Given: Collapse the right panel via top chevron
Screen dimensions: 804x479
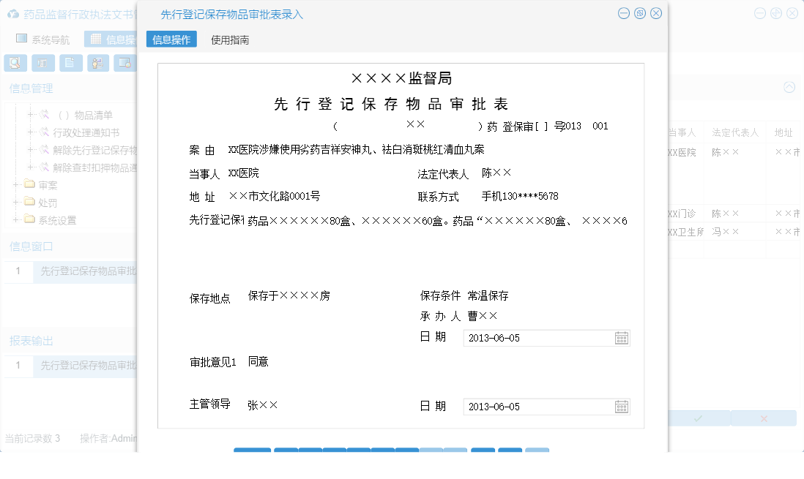Looking at the screenshot, I should [791, 88].
